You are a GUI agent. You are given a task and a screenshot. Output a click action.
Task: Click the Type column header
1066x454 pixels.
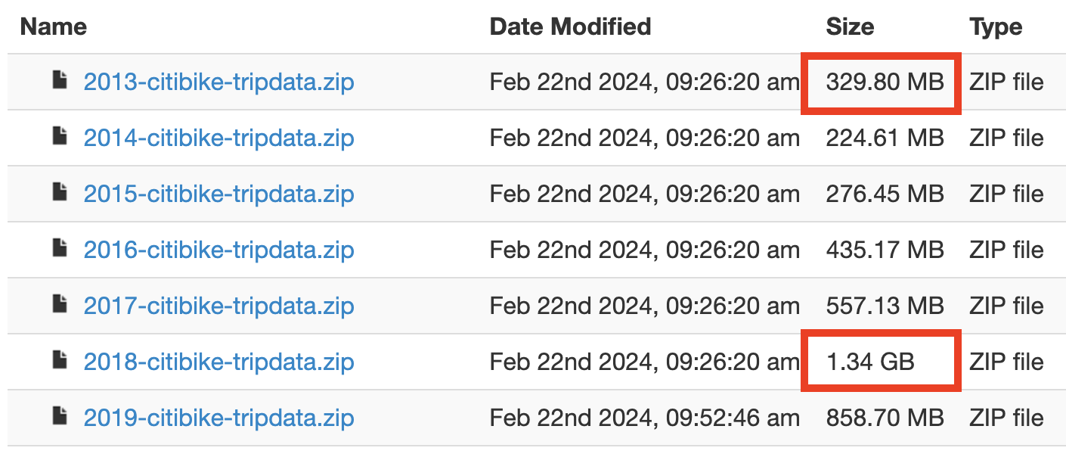(x=996, y=27)
